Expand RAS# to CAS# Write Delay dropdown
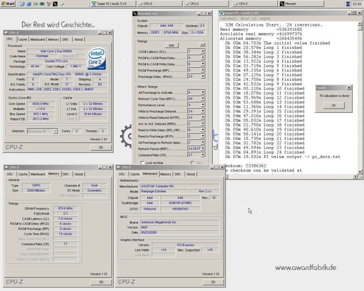 pos(203,64)
